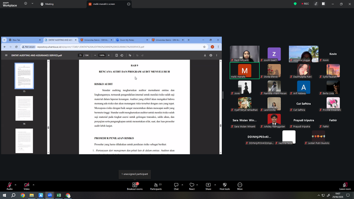Expand video options arrow beside Video
The image size is (354, 199).
coord(33,185)
